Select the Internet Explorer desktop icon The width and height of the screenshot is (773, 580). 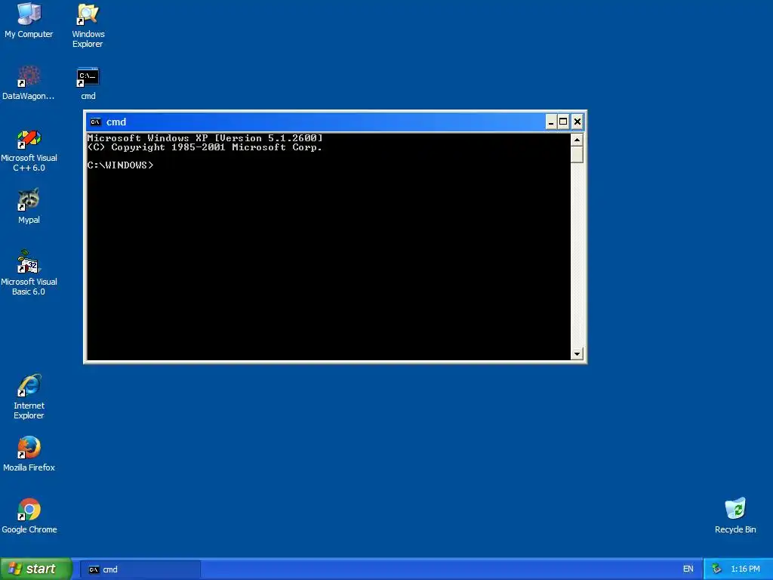pos(29,397)
